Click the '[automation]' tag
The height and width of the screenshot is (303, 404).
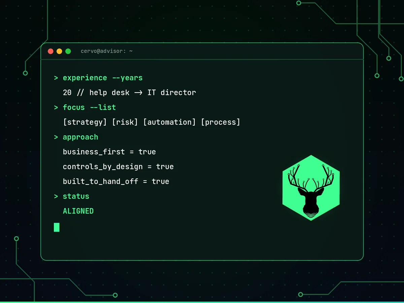[x=169, y=122]
